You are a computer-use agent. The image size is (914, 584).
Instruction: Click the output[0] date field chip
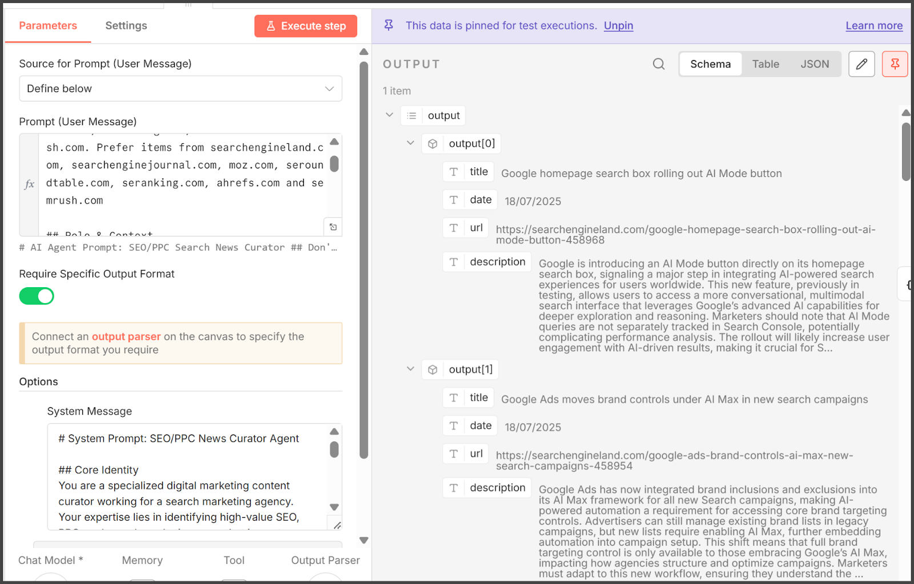(x=470, y=200)
